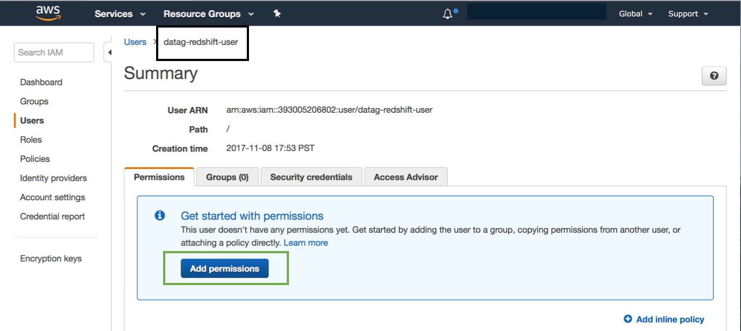Switch to the Permissions tab

coord(159,177)
